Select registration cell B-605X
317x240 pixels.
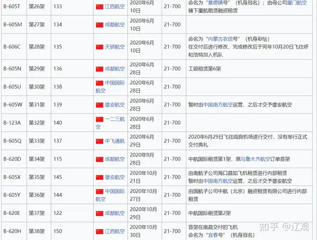pos(14,177)
